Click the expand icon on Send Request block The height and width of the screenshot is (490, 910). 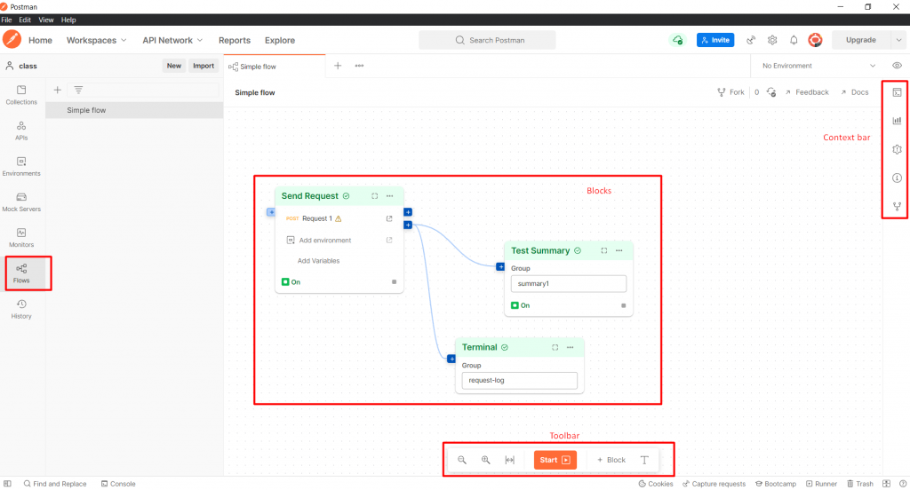coord(374,196)
